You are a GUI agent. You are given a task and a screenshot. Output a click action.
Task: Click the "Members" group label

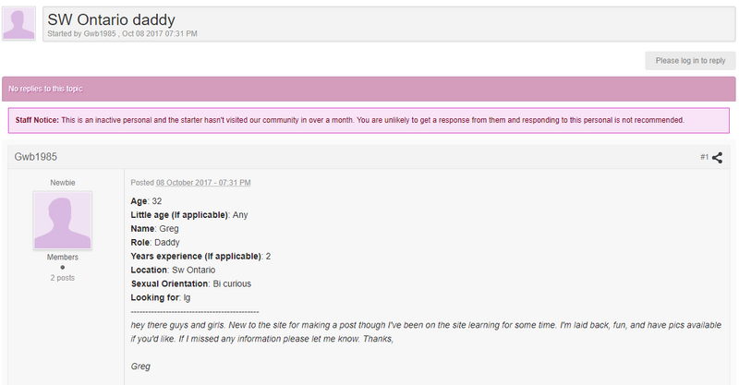[x=63, y=258]
